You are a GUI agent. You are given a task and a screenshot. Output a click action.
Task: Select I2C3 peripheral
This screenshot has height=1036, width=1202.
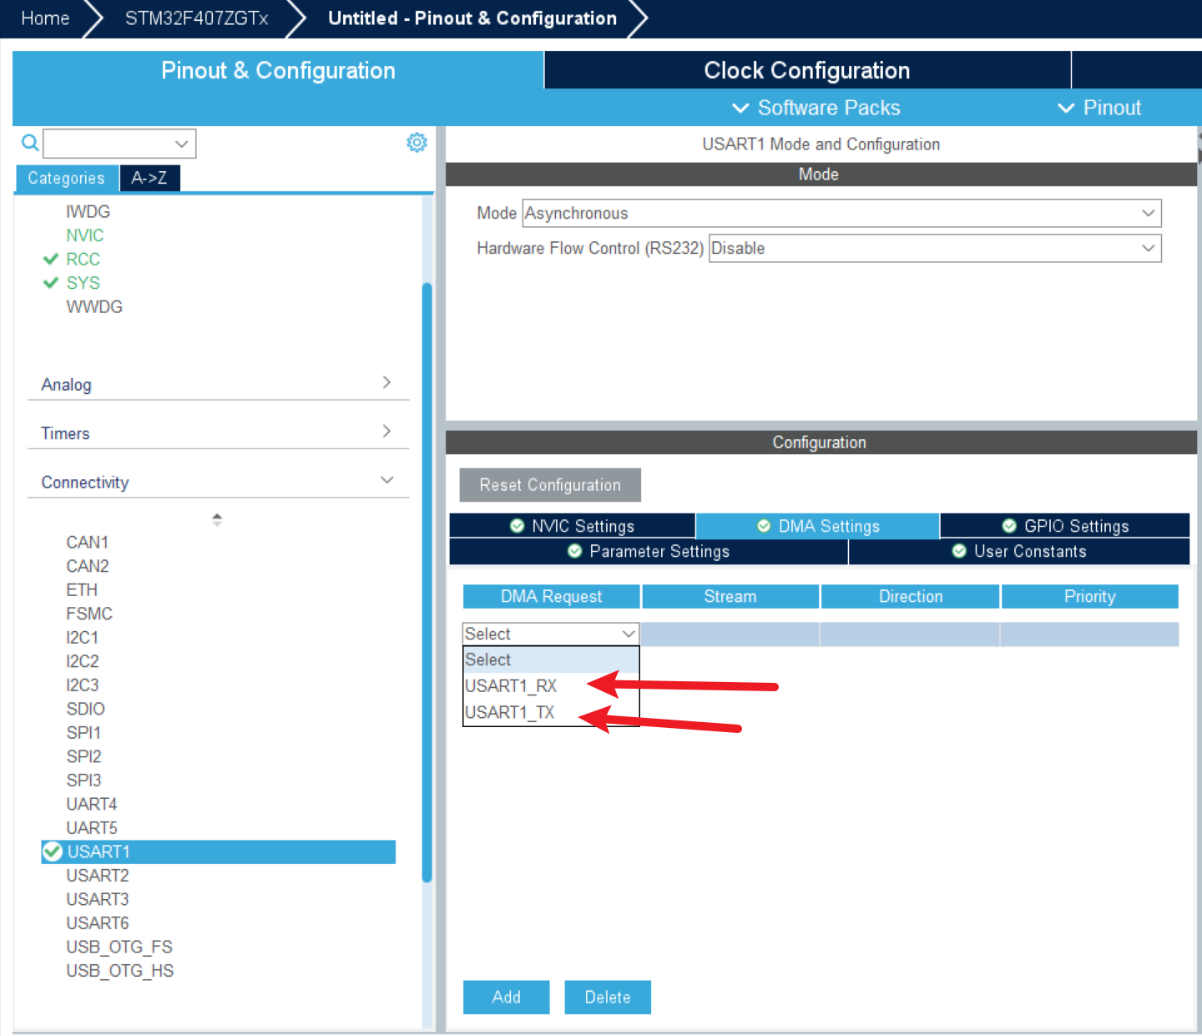[x=83, y=685]
